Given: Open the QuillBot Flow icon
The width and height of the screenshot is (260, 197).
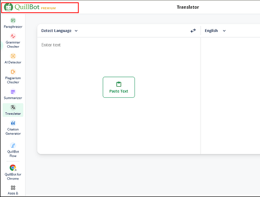Looking at the screenshot, I should coord(13,145).
